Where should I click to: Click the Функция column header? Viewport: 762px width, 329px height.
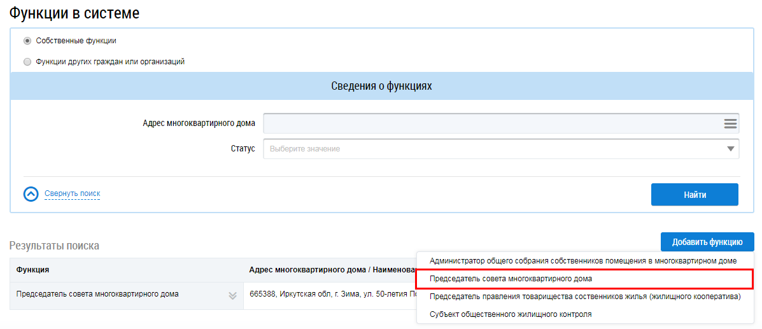click(x=33, y=270)
